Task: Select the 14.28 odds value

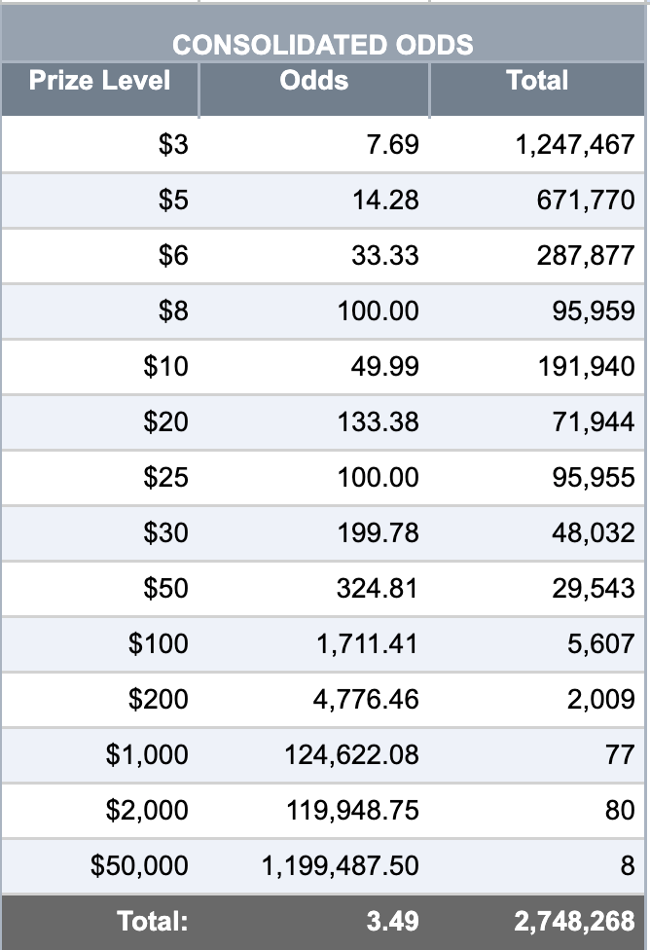Action: 385,200
